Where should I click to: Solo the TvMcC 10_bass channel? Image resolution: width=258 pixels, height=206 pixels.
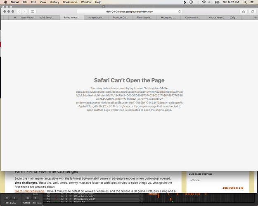(x=36, y=198)
